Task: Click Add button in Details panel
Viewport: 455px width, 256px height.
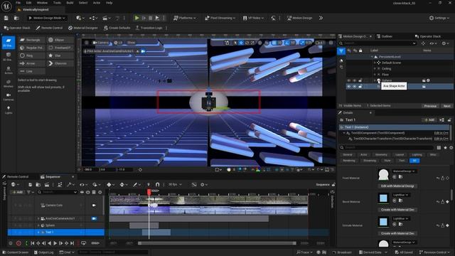Action: 429,120
